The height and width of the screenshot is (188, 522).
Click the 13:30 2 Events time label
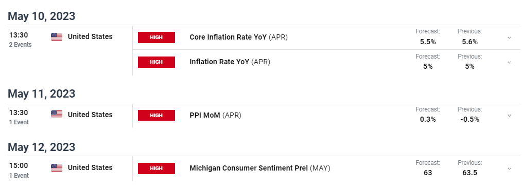(x=20, y=40)
